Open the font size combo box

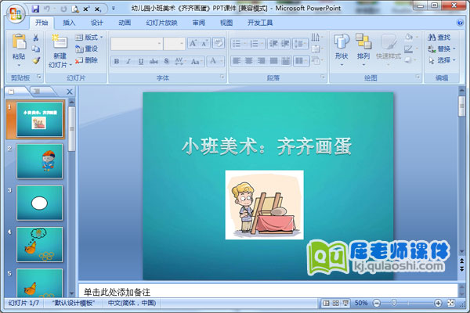[x=175, y=44]
